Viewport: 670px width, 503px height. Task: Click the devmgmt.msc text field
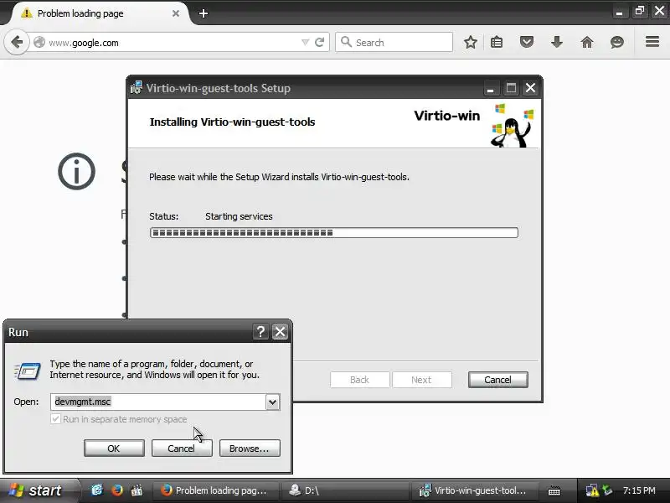(x=158, y=402)
